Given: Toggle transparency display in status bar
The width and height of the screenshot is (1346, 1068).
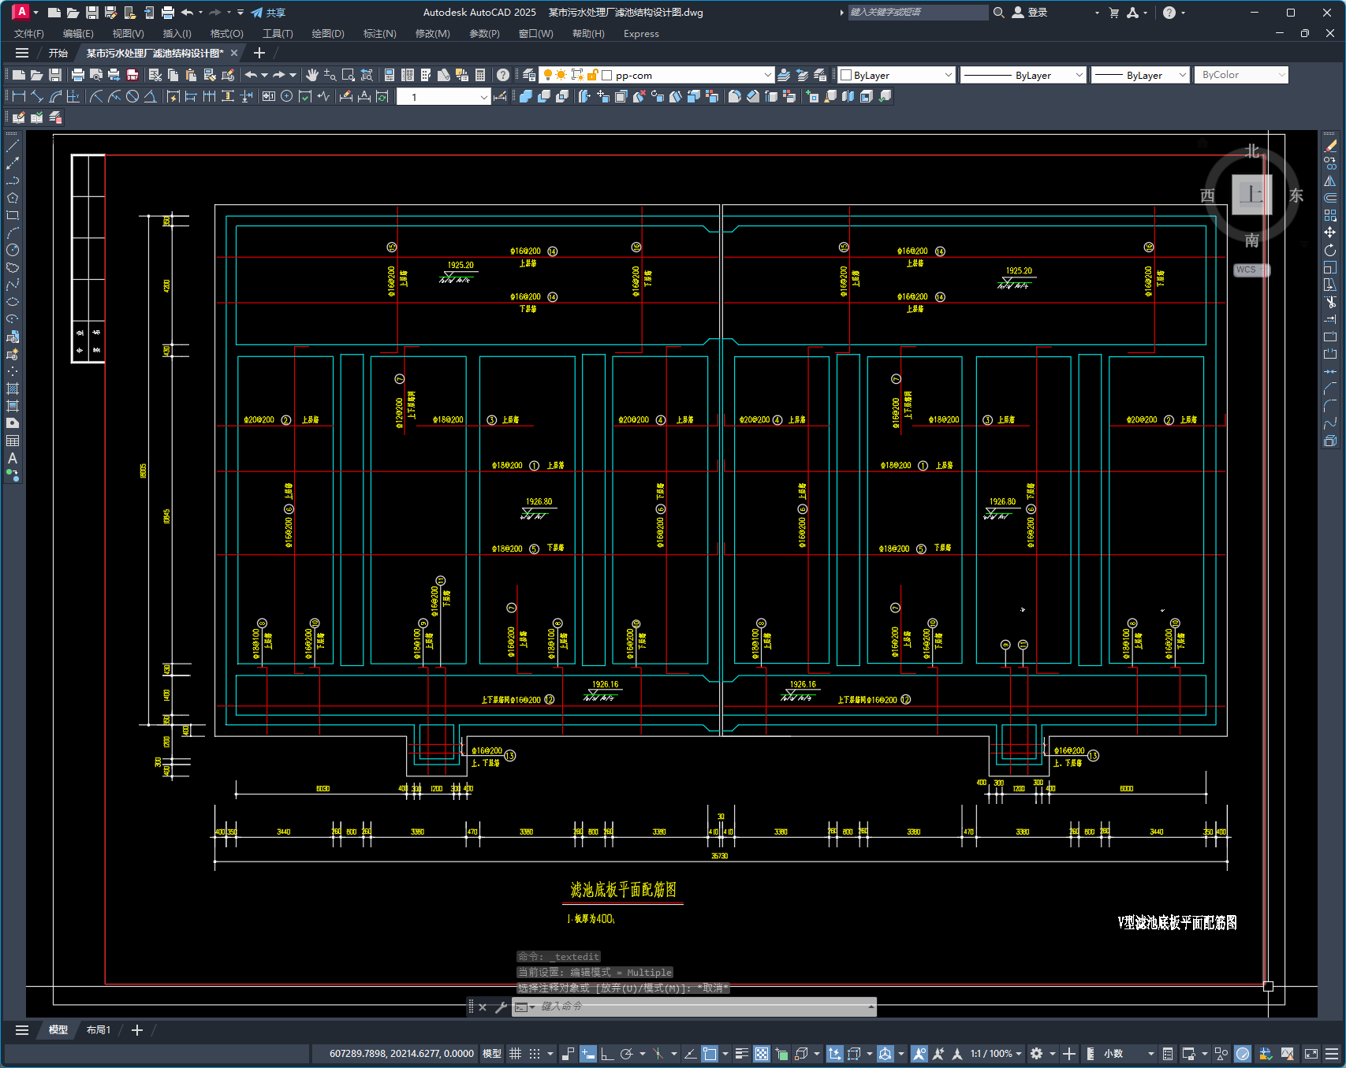Looking at the screenshot, I should tap(762, 1054).
